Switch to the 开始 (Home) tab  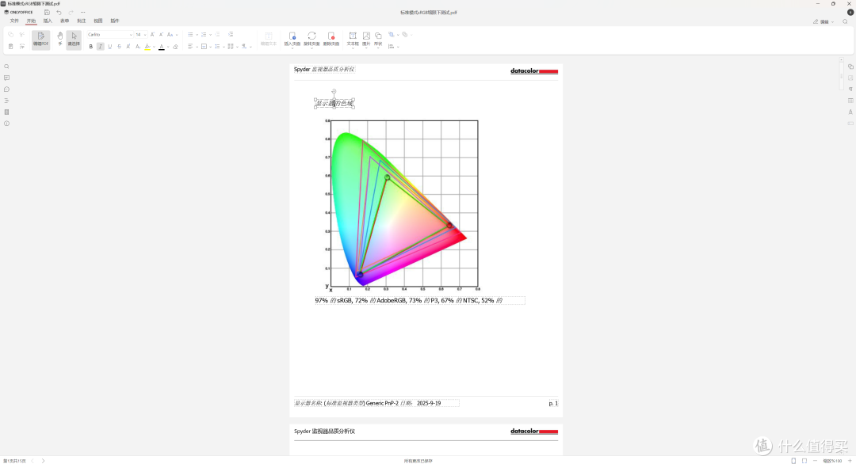click(31, 21)
